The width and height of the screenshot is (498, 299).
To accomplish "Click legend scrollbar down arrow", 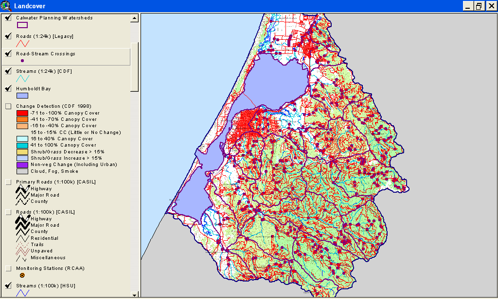I will pos(134,295).
